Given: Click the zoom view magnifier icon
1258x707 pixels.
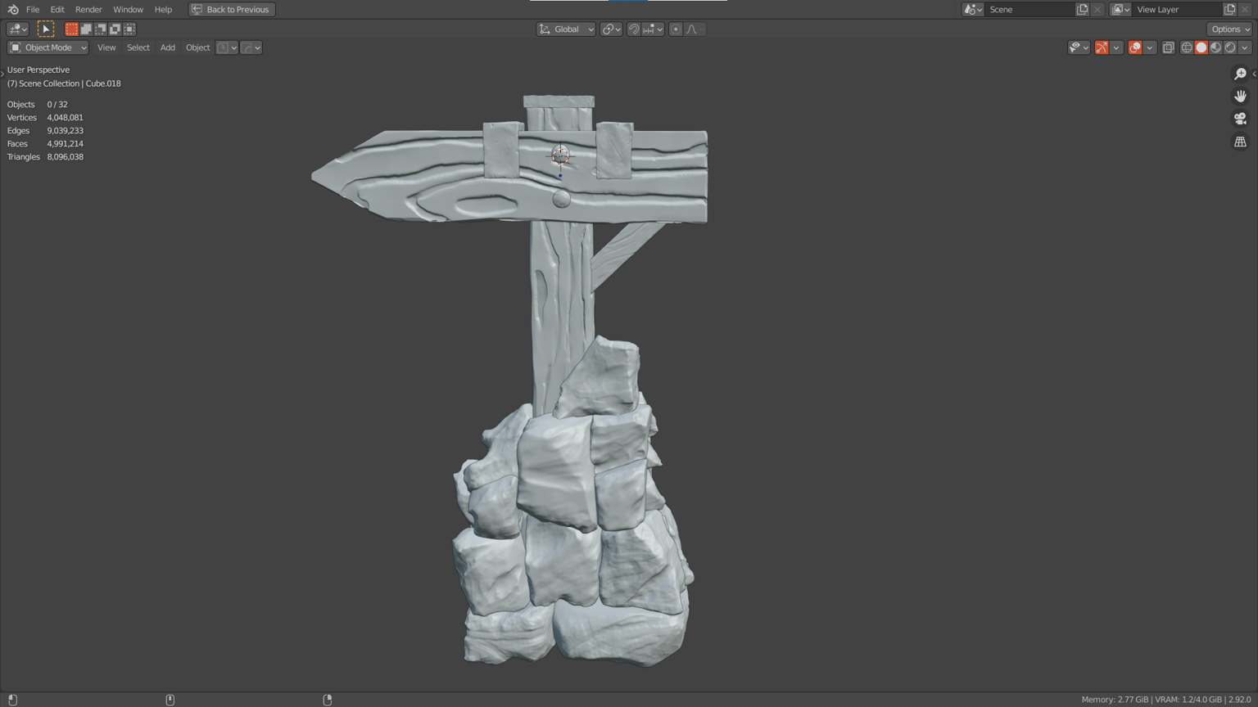Looking at the screenshot, I should pos(1240,74).
